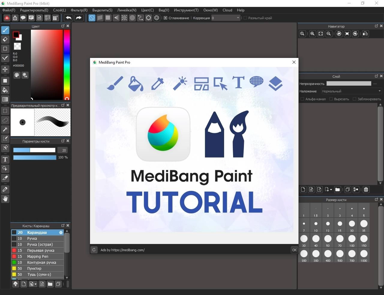Image resolution: width=384 pixels, height=295 pixels.
Task: Open the Help menu
Action: (x=241, y=10)
